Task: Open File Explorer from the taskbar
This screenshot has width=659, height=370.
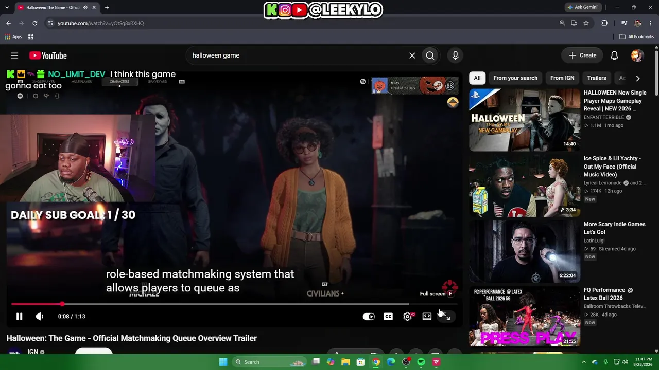Action: pyautogui.click(x=345, y=362)
